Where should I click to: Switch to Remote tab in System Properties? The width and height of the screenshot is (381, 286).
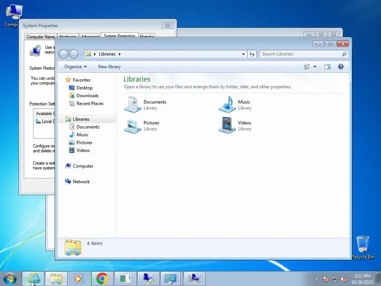[x=147, y=36]
